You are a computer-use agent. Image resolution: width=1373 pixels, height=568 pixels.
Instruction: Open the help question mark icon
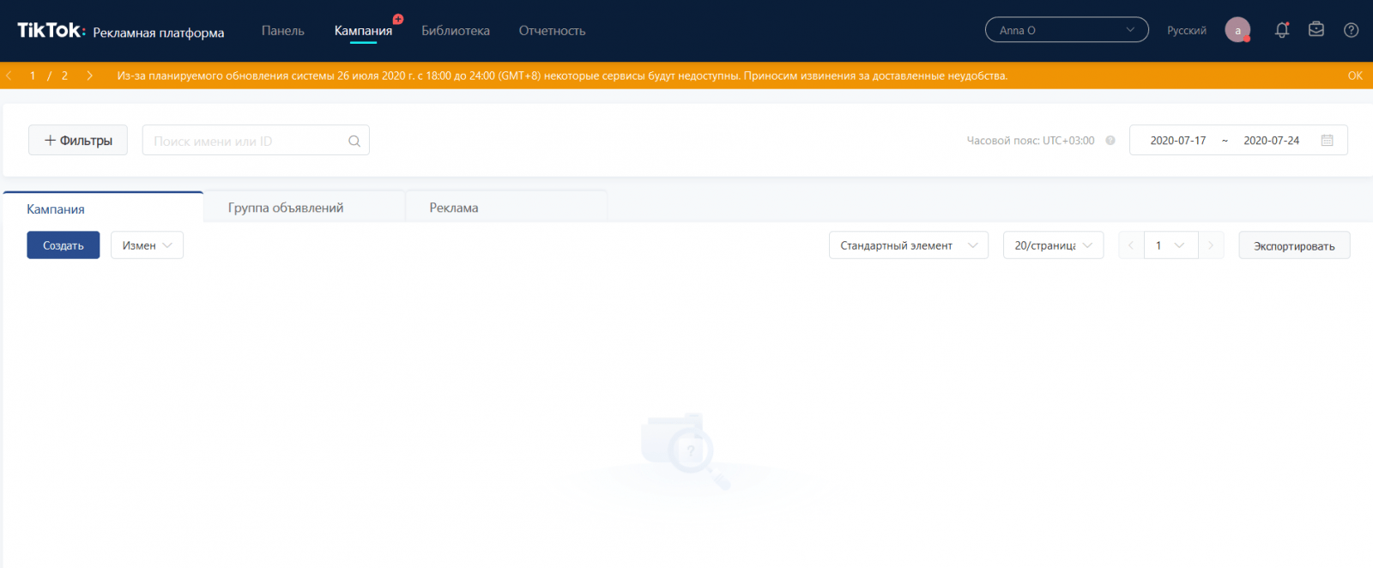(1351, 30)
